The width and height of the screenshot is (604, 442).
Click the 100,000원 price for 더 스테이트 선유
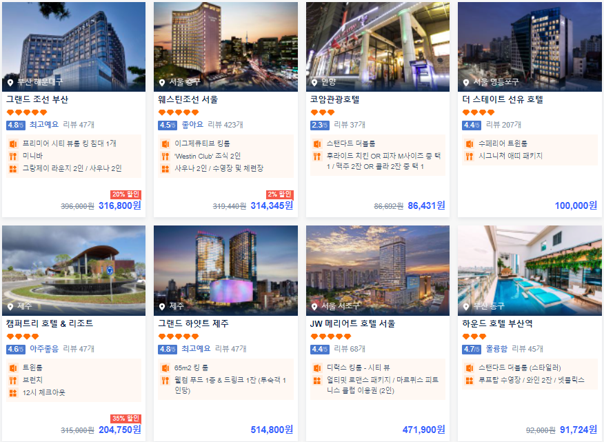point(576,205)
